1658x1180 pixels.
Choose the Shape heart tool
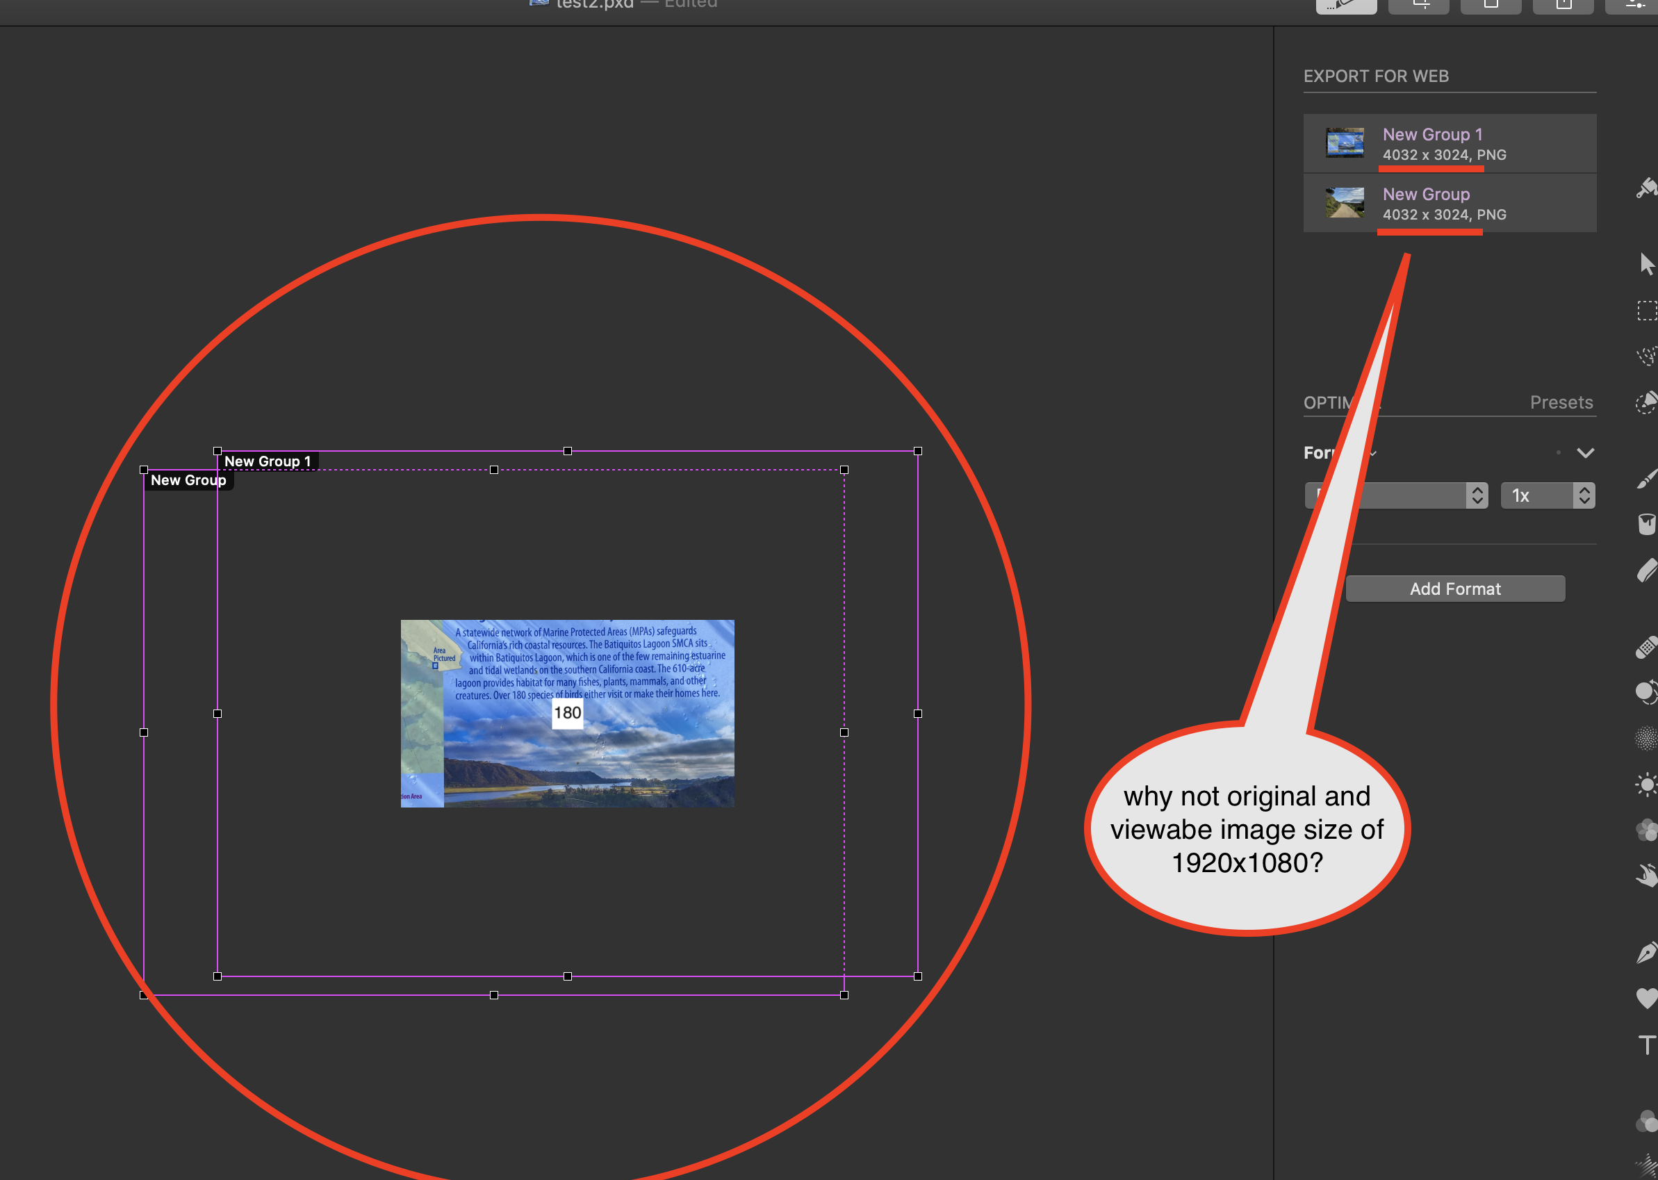coord(1647,999)
